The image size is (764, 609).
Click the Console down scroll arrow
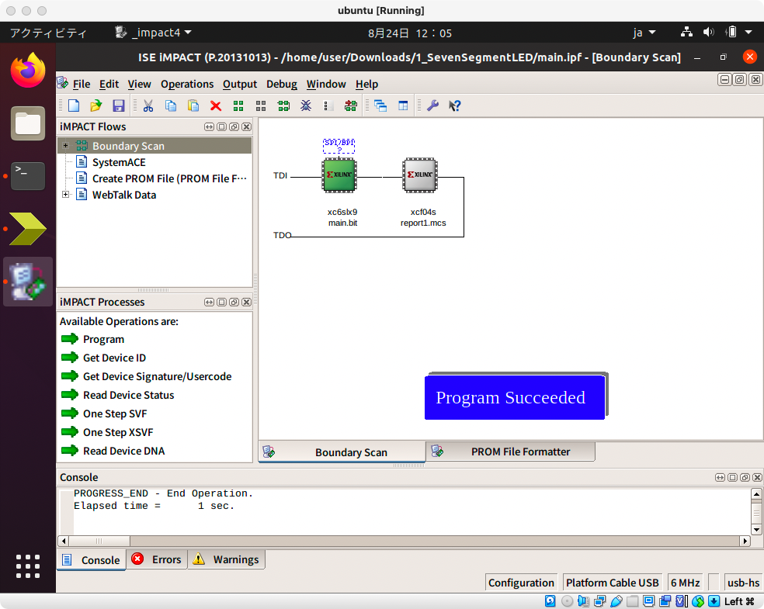click(x=756, y=530)
